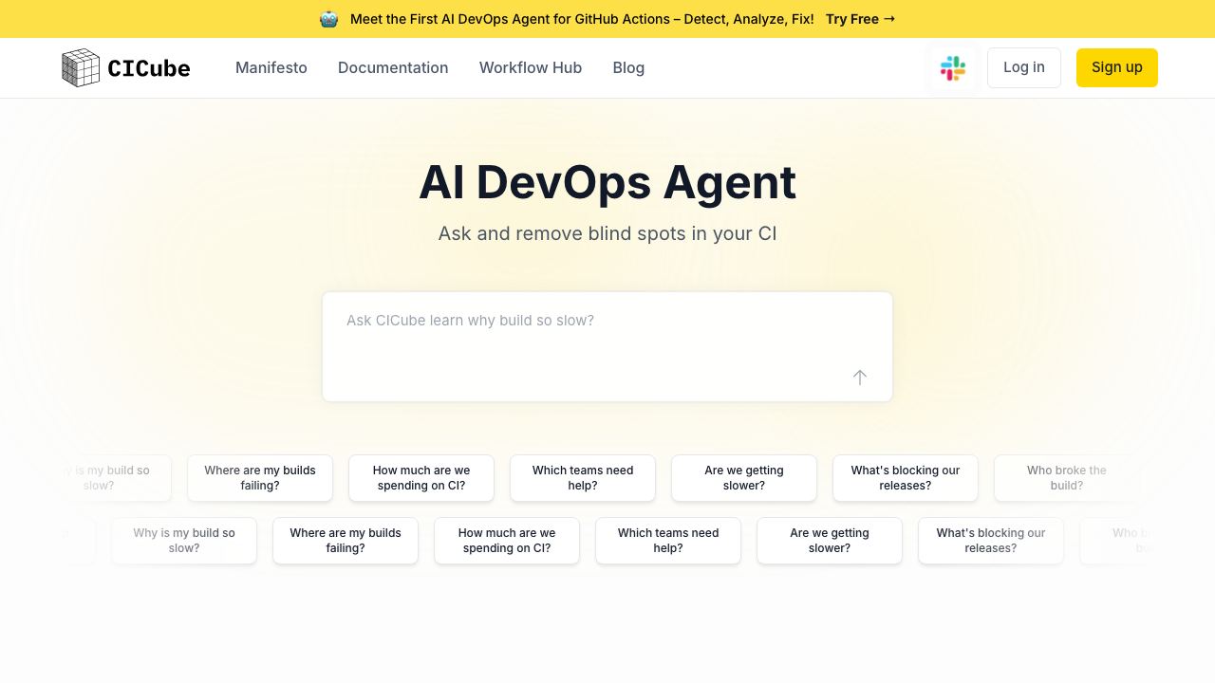
Task: Pick bottom-row chip "Where are my builds failing?"
Action: pyautogui.click(x=346, y=541)
